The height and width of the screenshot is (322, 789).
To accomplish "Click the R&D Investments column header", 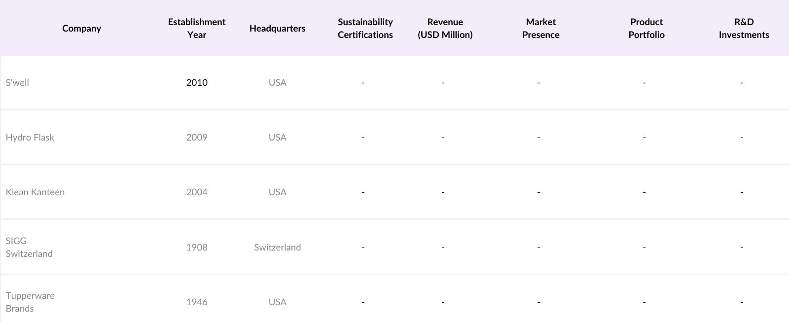I will click(x=744, y=28).
